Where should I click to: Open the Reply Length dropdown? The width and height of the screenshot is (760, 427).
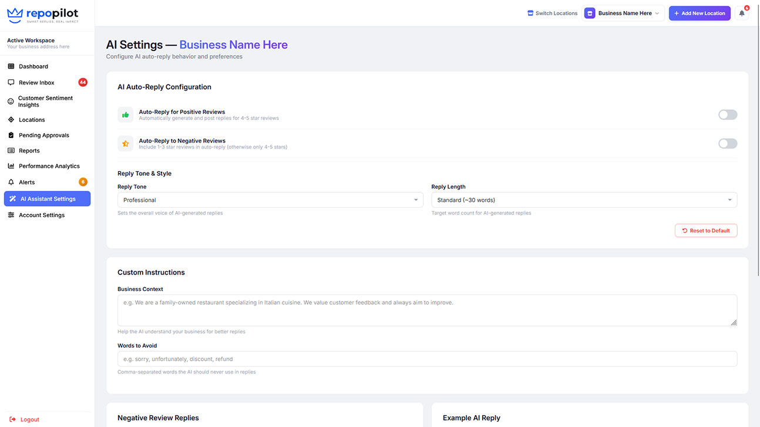pos(584,200)
